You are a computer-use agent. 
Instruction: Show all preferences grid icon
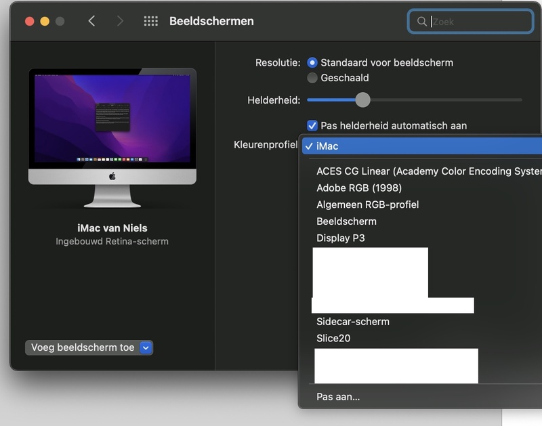pos(150,21)
